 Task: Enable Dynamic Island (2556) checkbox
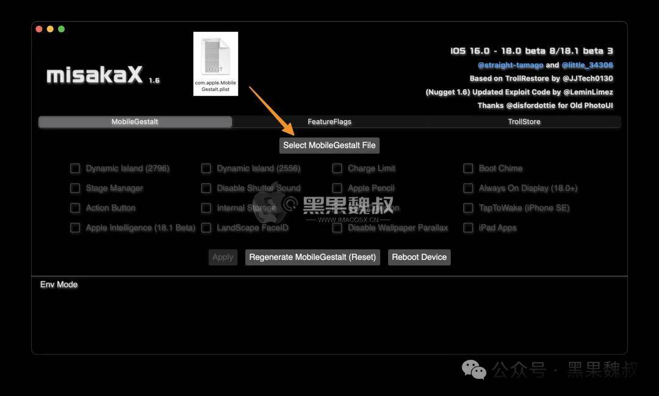click(206, 168)
